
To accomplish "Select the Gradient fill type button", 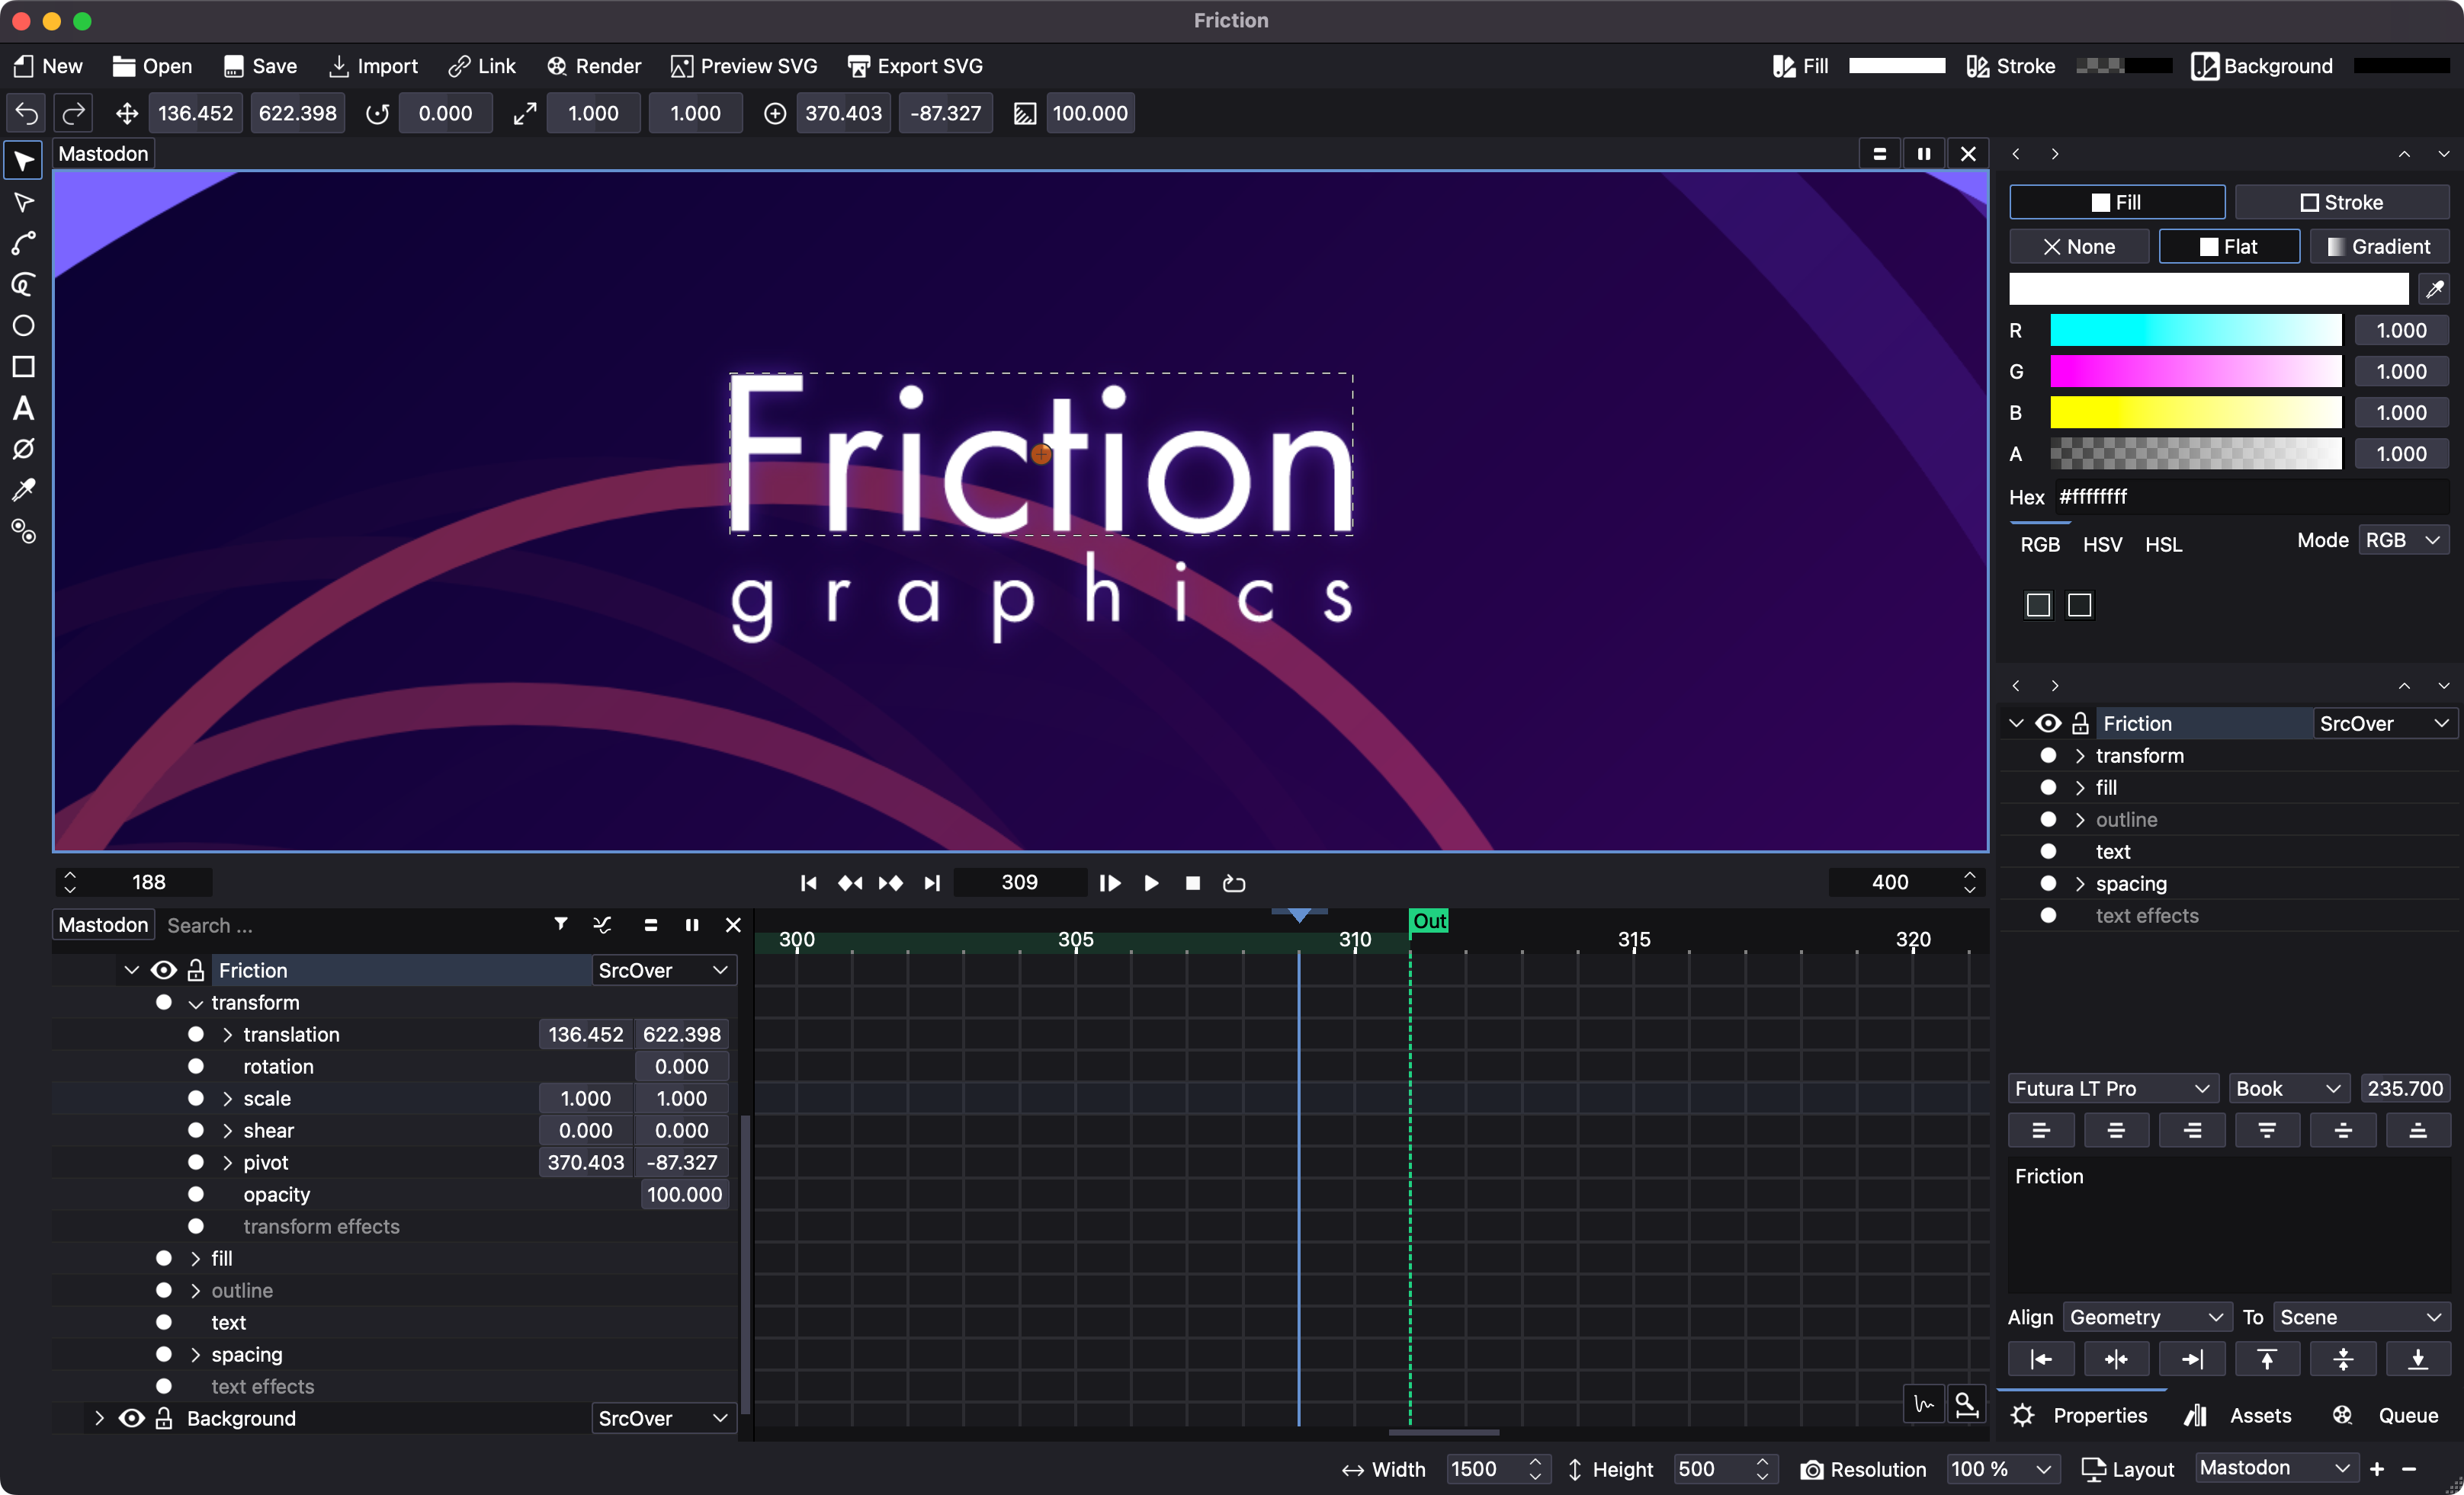I will (2379, 247).
